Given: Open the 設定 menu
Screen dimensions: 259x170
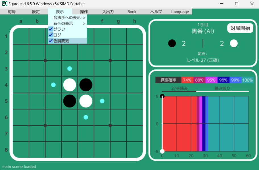Looking at the screenshot, I should [x=36, y=12].
